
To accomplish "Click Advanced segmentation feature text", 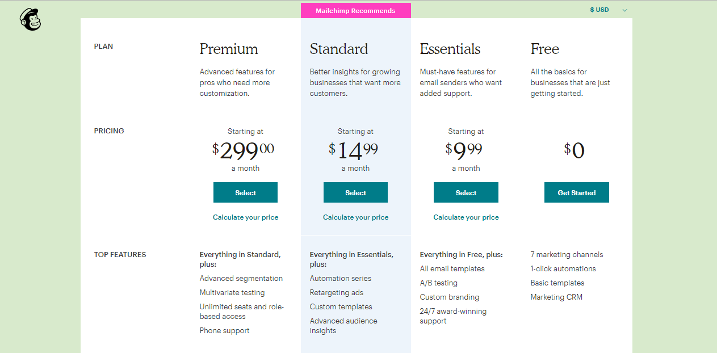I will coord(241,279).
